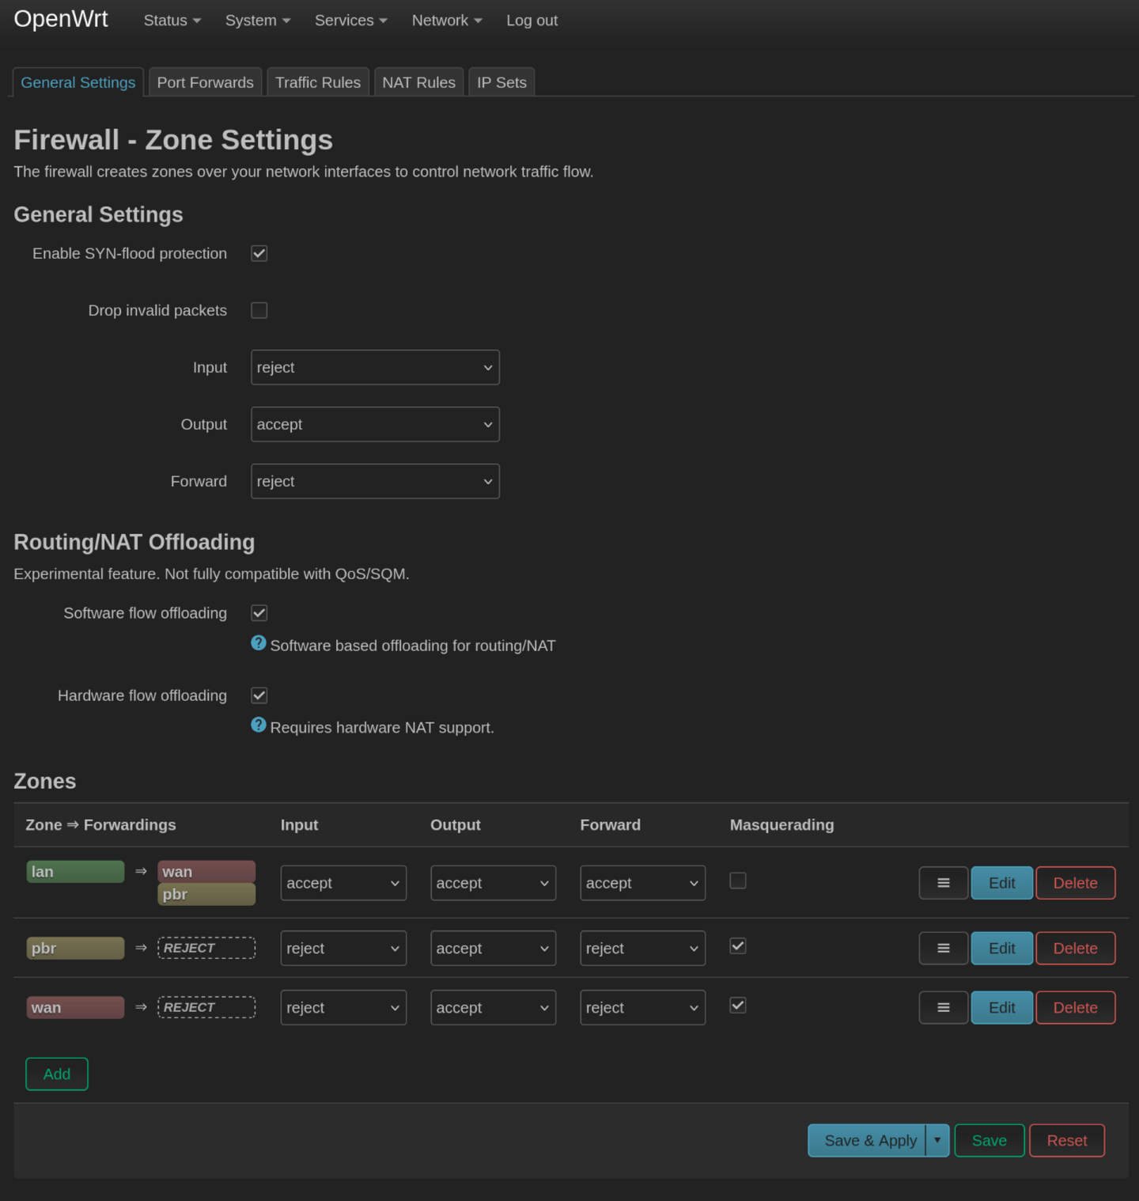Enable Drop invalid packets checkbox

(x=259, y=310)
